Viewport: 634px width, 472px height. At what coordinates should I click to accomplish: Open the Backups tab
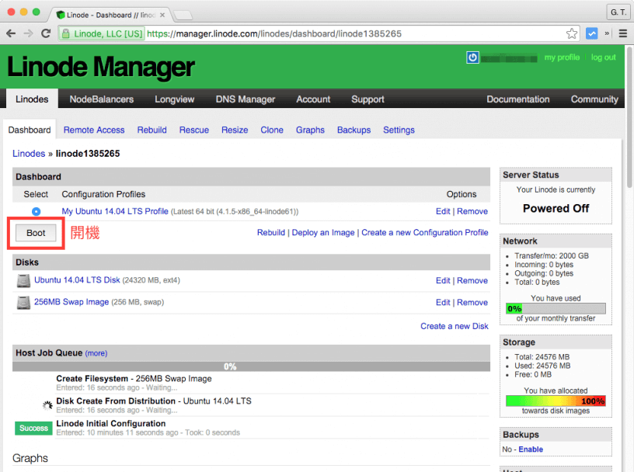pyautogui.click(x=354, y=130)
